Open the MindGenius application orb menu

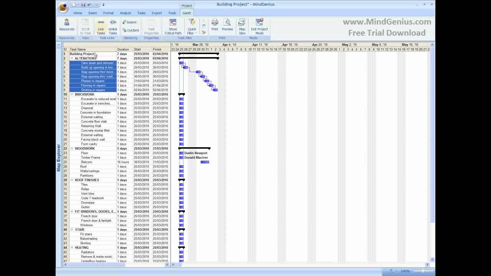coord(63,7)
